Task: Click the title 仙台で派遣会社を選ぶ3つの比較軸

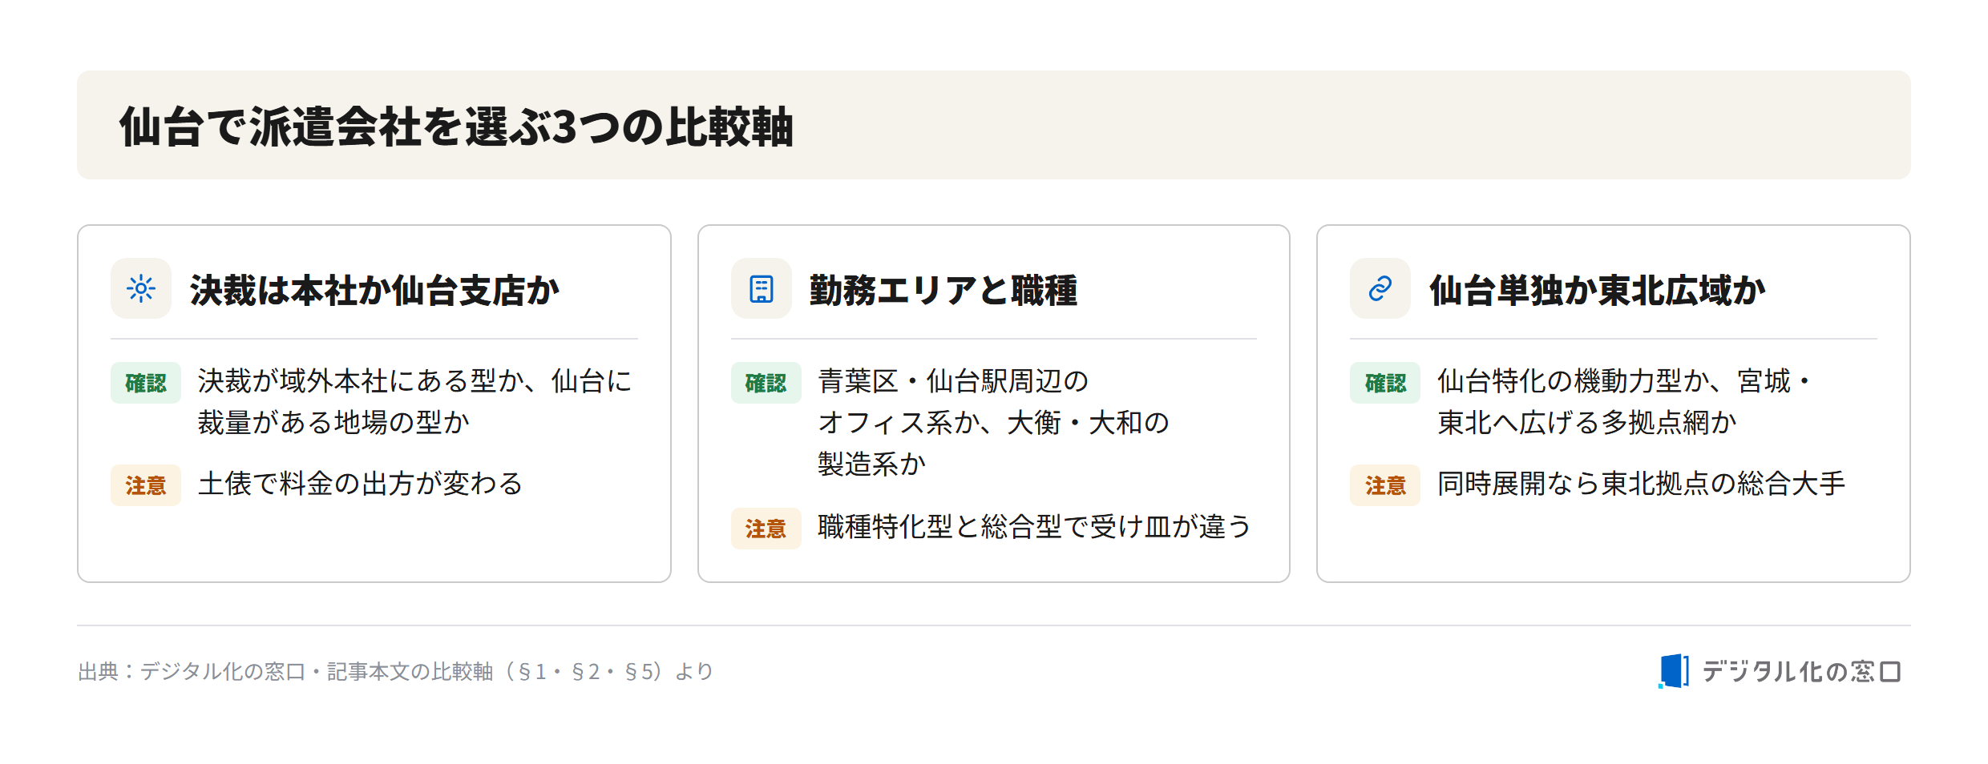Action: [456, 127]
